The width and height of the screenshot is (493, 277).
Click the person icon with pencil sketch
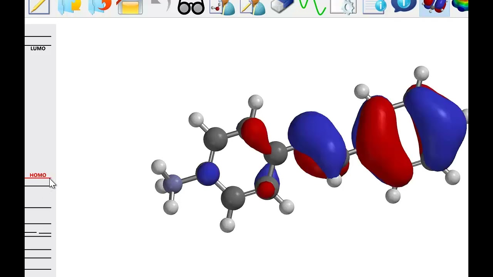[x=252, y=7]
